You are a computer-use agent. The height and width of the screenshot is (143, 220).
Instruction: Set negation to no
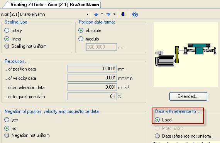coord(7,128)
